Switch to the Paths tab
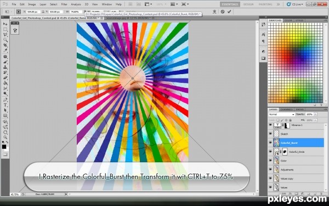This screenshot has width=329, height=206. (299, 109)
